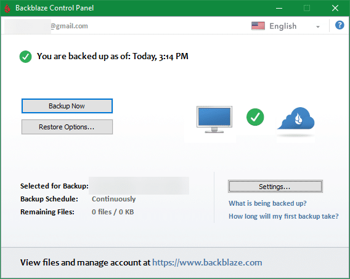Open Restore Options
Viewport: 350px width, 279px height.
(x=67, y=127)
